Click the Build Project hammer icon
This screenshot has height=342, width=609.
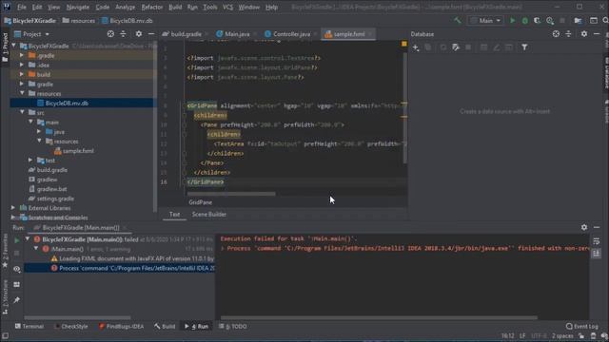pos(458,21)
